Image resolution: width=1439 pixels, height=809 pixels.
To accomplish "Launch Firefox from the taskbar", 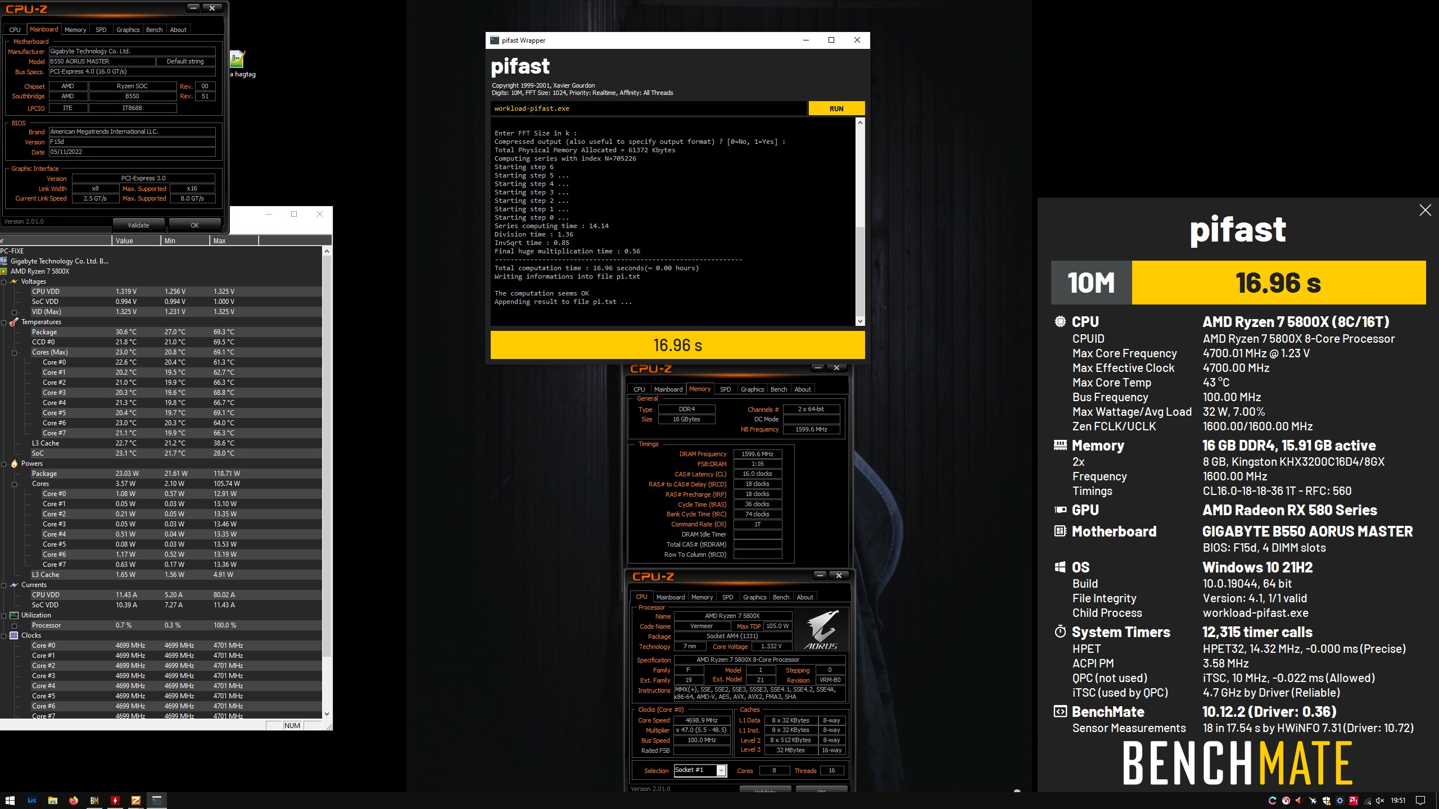I will tap(74, 801).
